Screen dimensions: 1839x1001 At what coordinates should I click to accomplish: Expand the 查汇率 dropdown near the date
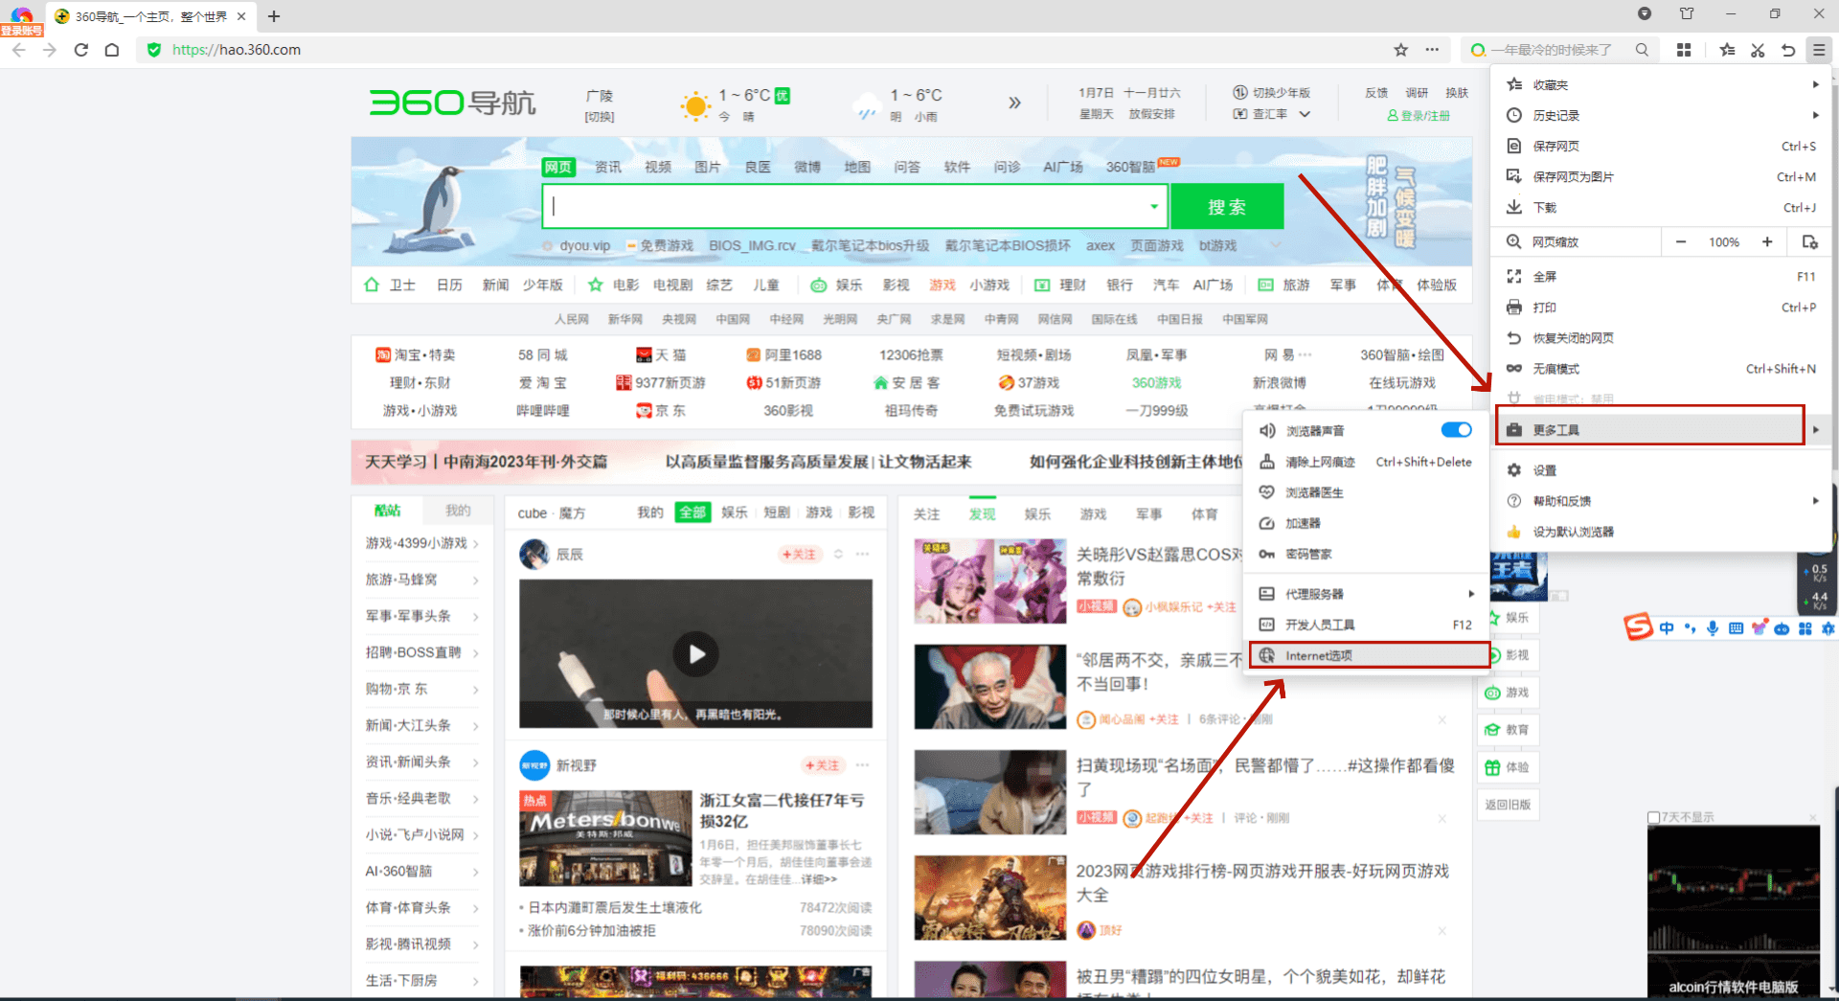1305,114
